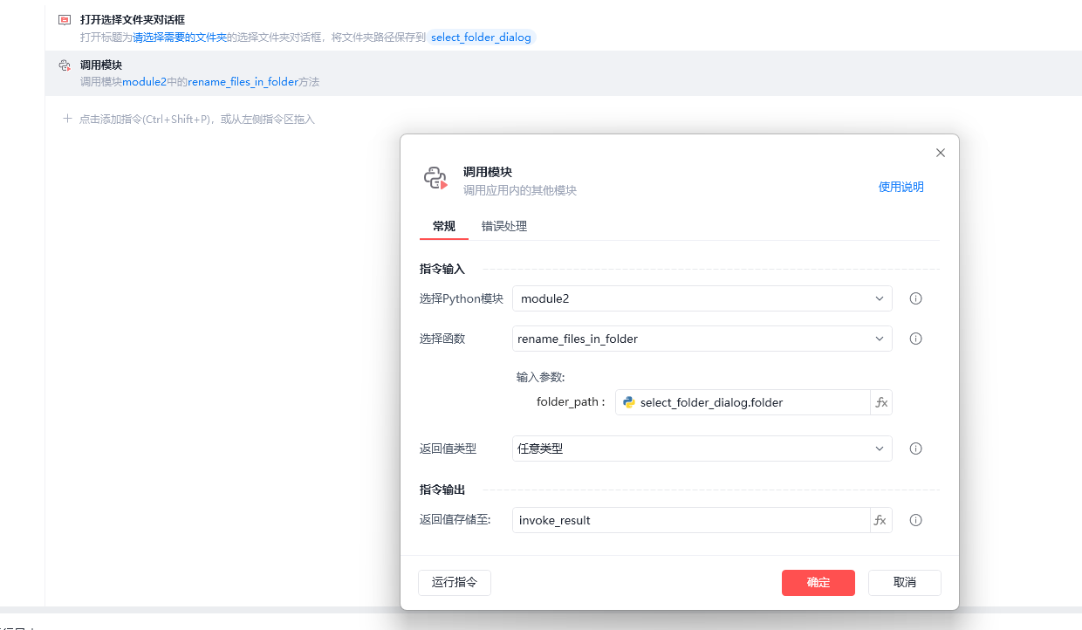Screen dimensions: 1082x630
Task: Click the red 确定 button
Action: click(818, 583)
